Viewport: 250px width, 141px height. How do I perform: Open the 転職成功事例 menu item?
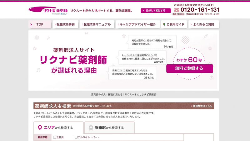[x=66, y=24]
